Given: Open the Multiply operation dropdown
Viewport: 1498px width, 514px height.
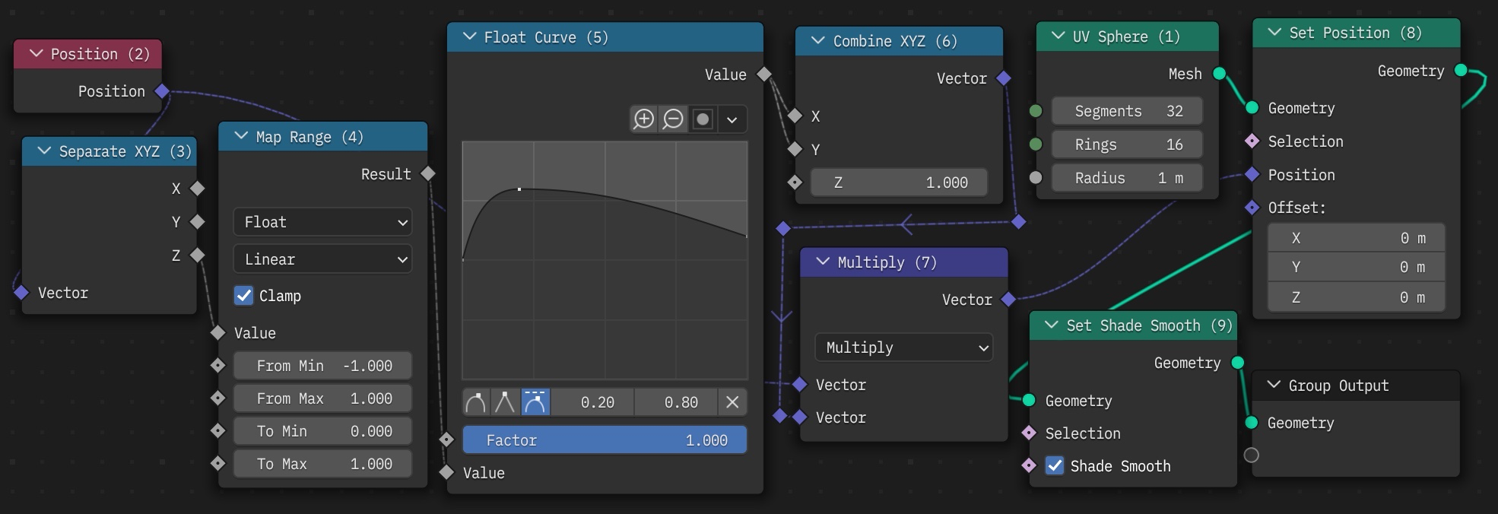Looking at the screenshot, I should click(904, 347).
